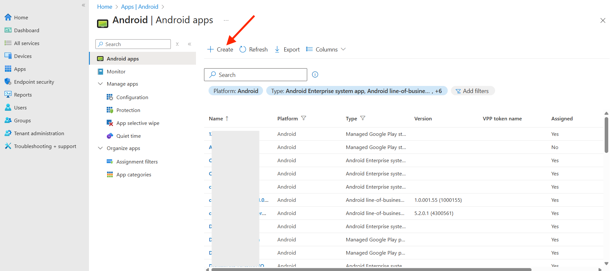
Task: Click the Platform column filter icon
Action: tap(304, 118)
